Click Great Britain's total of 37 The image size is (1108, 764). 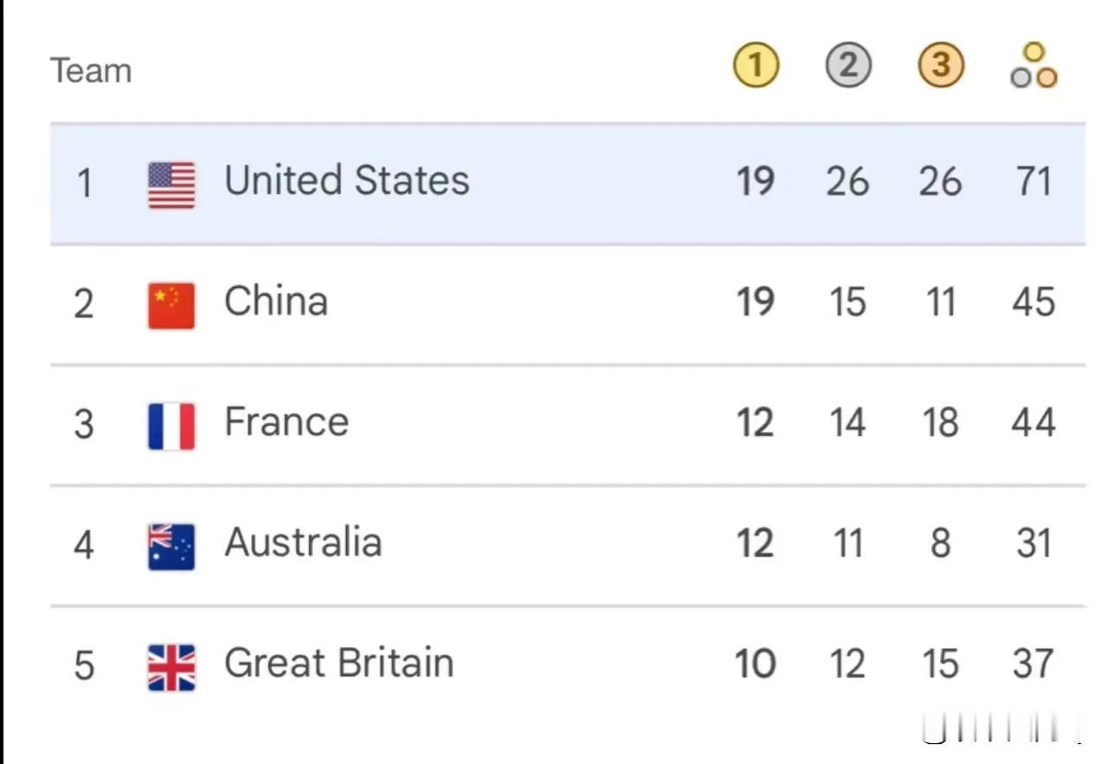pyautogui.click(x=1034, y=664)
